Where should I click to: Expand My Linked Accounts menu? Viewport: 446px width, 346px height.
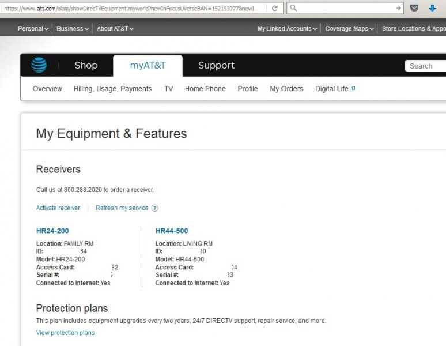[x=288, y=28]
